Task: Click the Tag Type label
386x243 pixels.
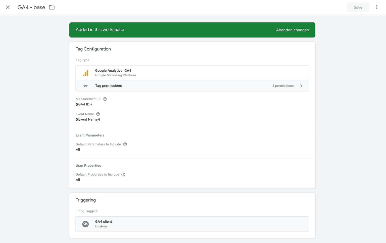Action: click(x=82, y=60)
